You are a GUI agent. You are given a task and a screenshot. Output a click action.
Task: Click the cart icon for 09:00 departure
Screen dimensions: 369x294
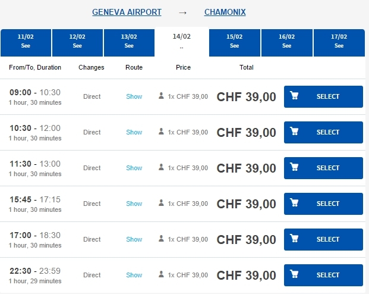click(294, 95)
